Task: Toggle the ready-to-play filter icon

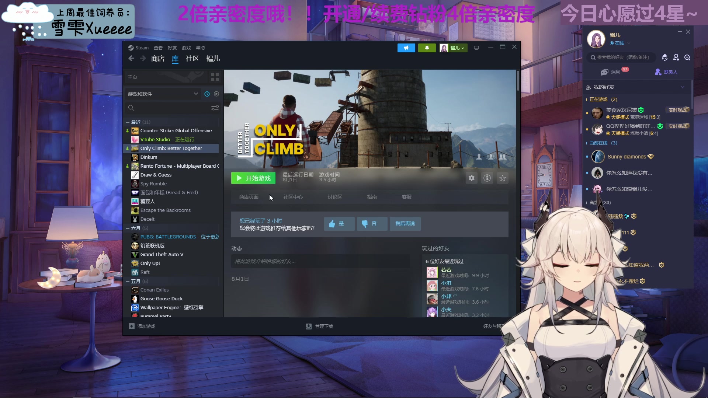Action: point(216,94)
